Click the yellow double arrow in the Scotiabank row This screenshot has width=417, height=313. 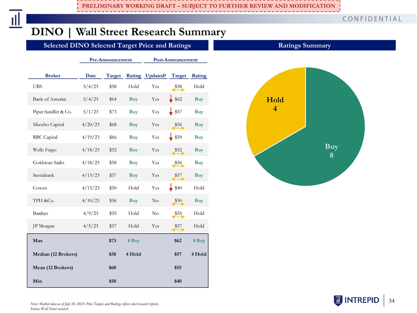178,179
